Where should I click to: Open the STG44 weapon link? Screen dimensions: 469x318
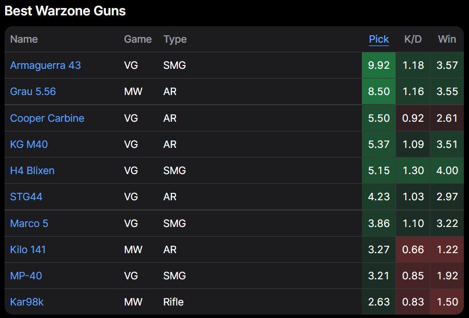tap(26, 197)
